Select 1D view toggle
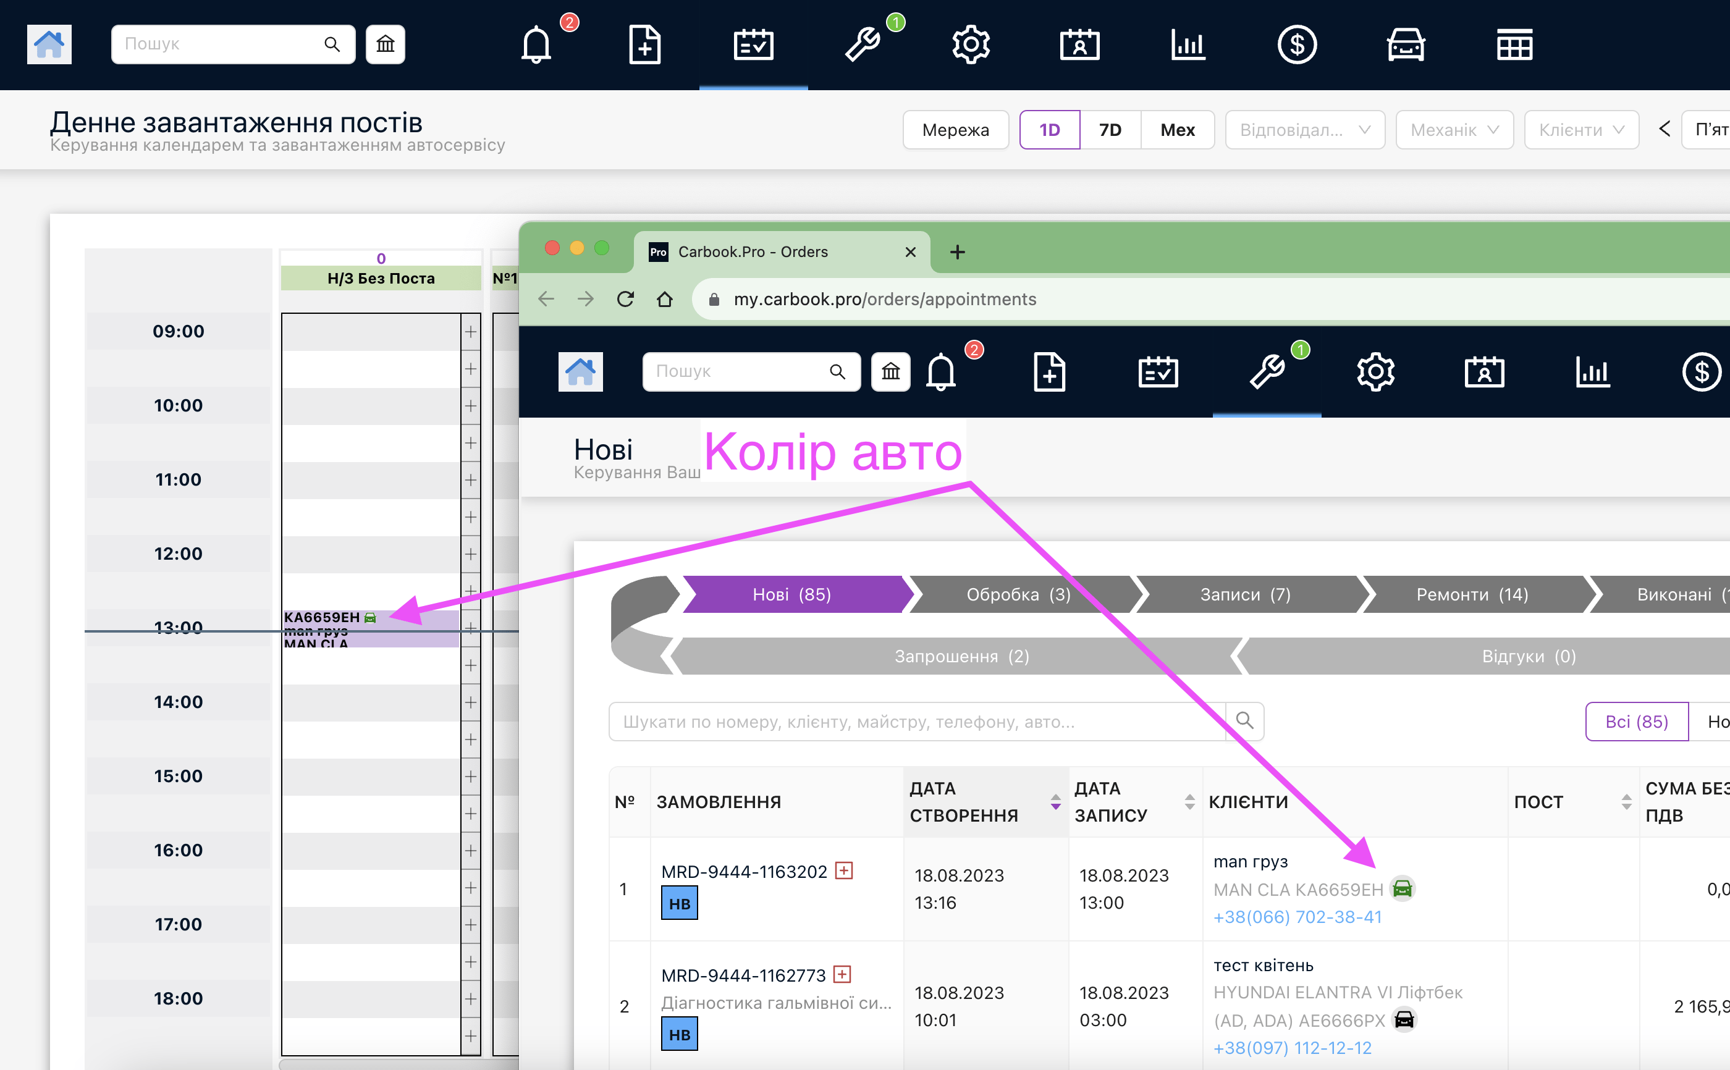Image resolution: width=1730 pixels, height=1070 pixels. pyautogui.click(x=1049, y=130)
